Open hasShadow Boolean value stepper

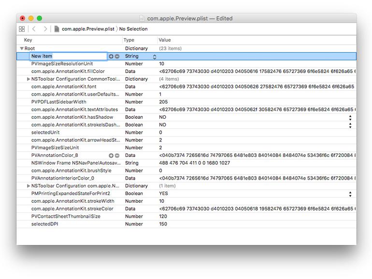click(x=350, y=118)
